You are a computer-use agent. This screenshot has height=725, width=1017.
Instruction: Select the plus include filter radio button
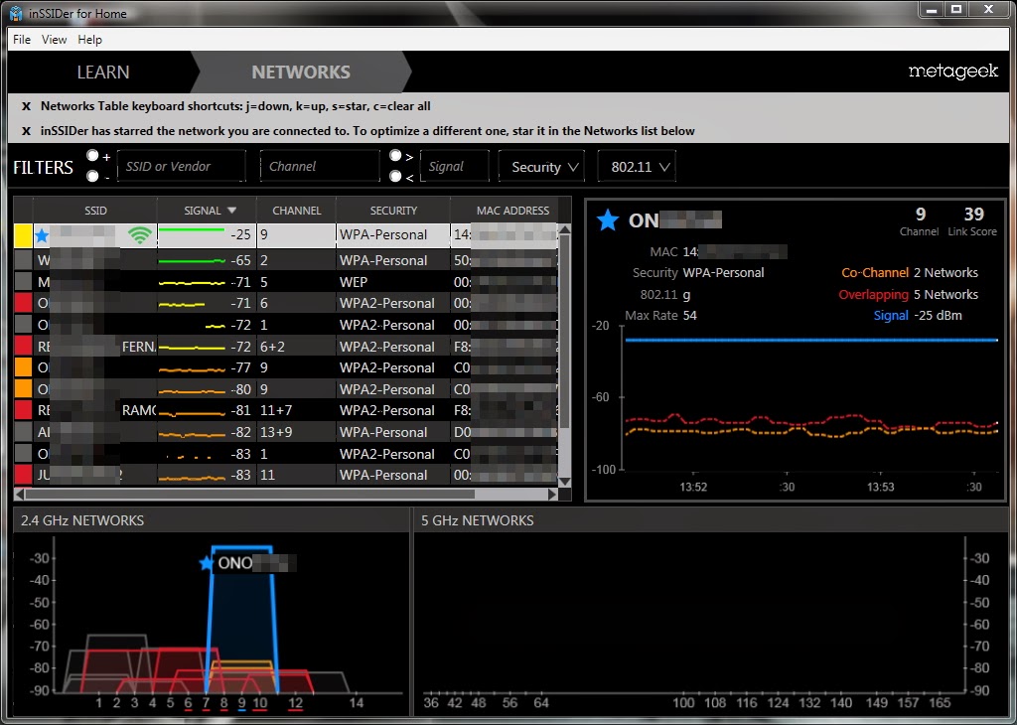pyautogui.click(x=92, y=156)
